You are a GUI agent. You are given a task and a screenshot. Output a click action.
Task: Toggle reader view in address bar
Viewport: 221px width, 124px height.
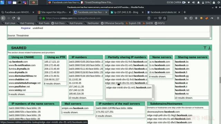point(149,18)
